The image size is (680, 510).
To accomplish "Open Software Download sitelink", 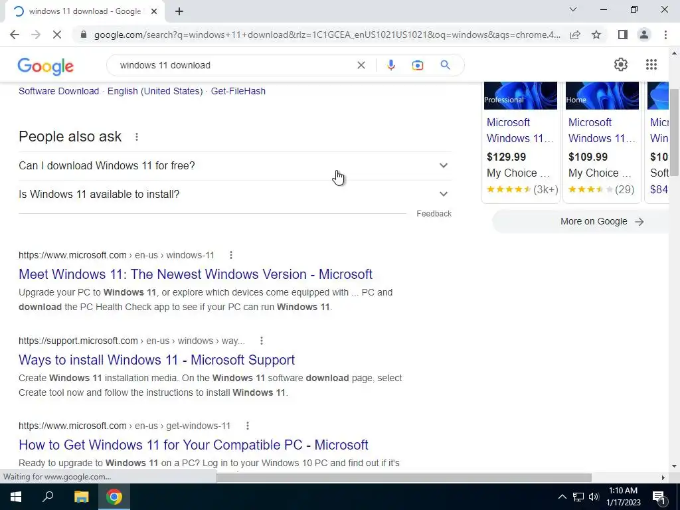I will coord(58,91).
